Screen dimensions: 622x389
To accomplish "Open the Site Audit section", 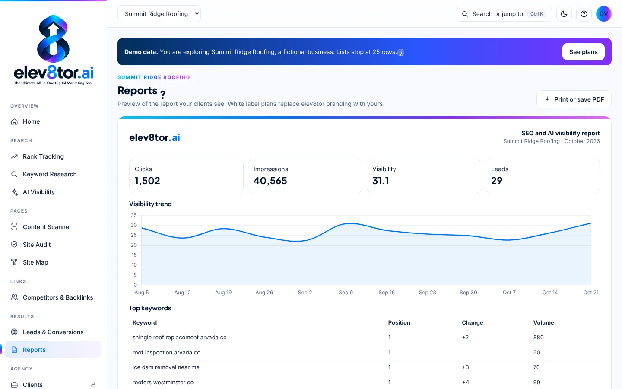I will (x=54, y=245).
